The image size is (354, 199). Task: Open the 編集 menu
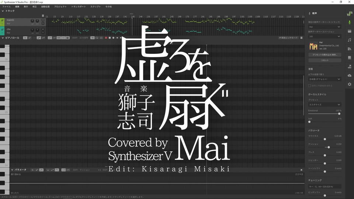(x=17, y=7)
